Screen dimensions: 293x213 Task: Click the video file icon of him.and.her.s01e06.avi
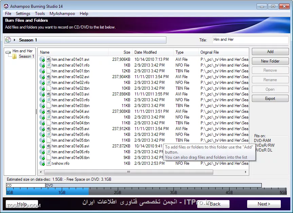pyautogui.click(x=49, y=146)
